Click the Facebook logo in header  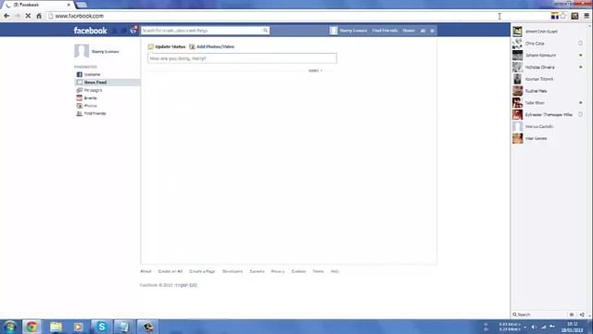coord(91,31)
